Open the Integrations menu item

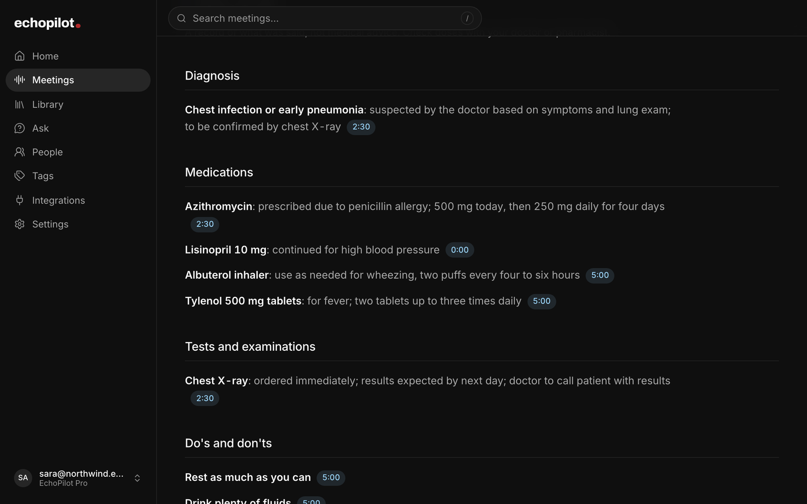tap(78, 200)
